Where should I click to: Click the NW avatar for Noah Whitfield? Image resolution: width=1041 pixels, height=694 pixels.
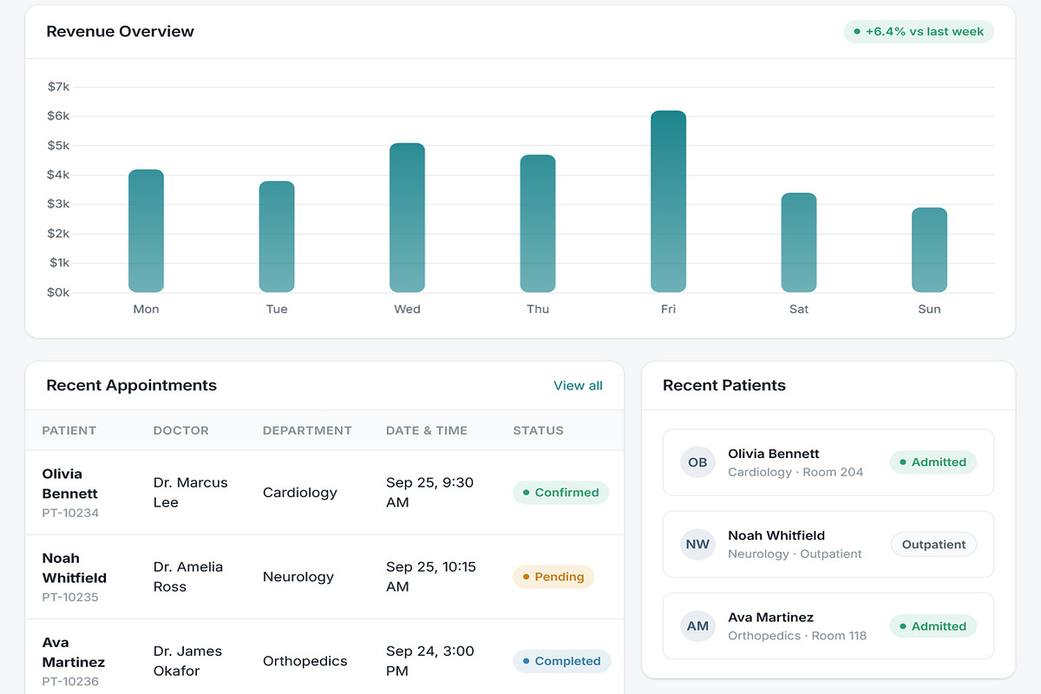[697, 544]
